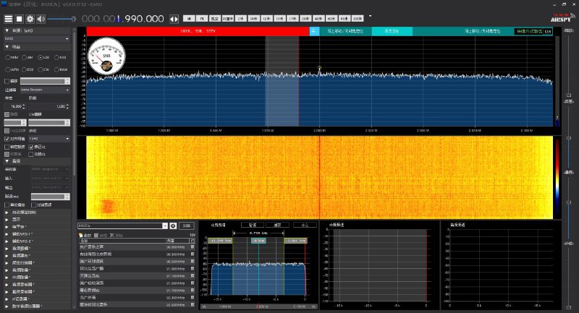Click the gear icon in frequency manager

click(x=173, y=226)
